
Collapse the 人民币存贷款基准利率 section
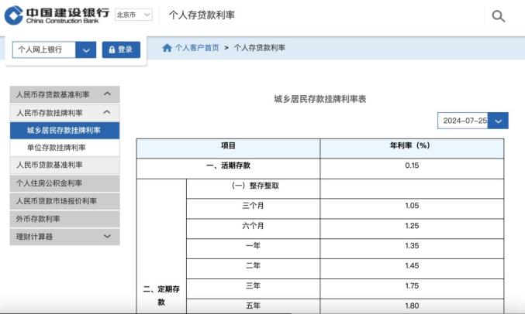click(107, 94)
